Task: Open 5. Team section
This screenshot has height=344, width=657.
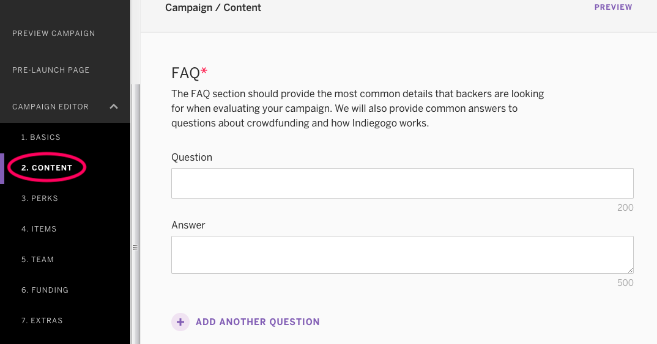Action: (x=37, y=260)
